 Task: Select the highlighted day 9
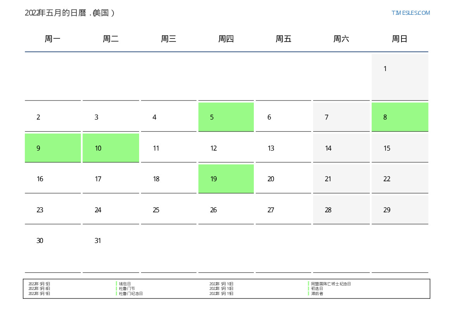tap(53, 148)
